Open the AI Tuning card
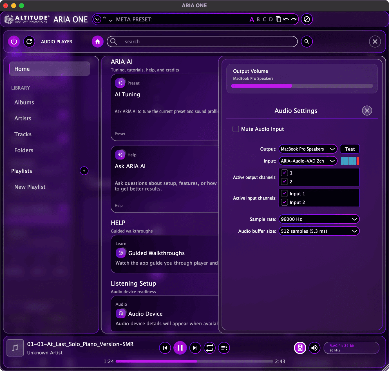This screenshot has width=389, height=371. point(165,107)
